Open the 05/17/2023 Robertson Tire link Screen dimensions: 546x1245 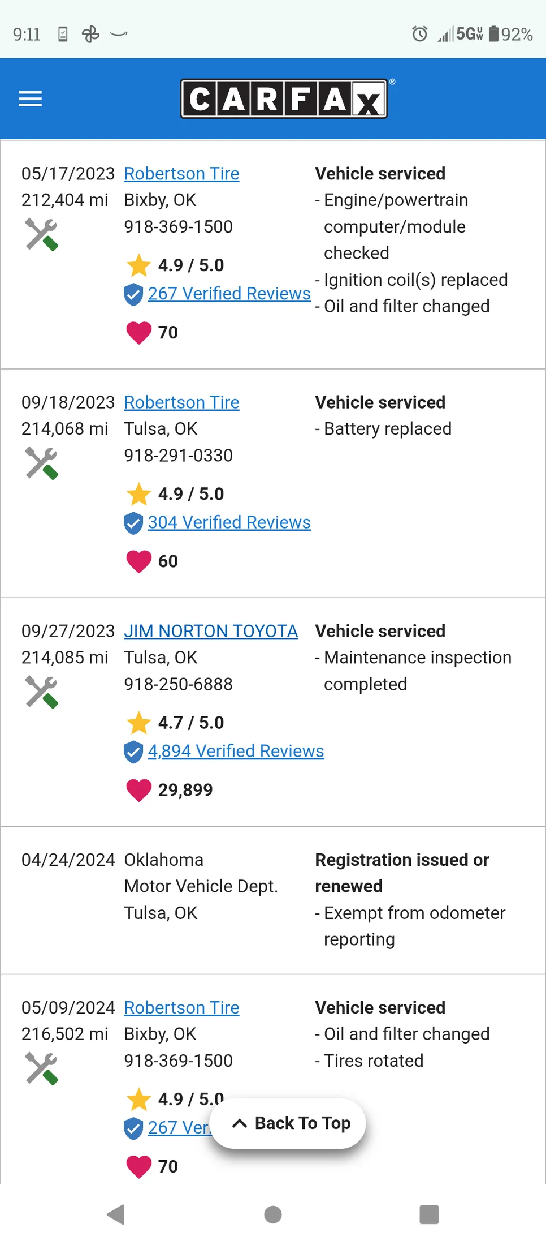pos(181,174)
